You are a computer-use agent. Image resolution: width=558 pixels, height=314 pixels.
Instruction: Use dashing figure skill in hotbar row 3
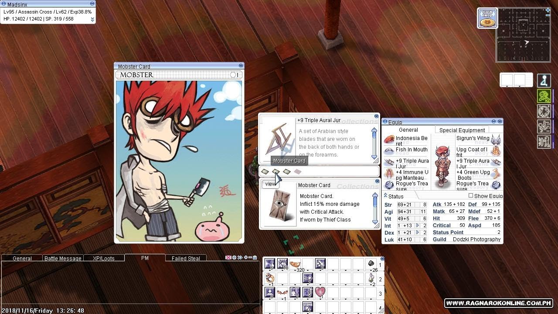point(308,293)
